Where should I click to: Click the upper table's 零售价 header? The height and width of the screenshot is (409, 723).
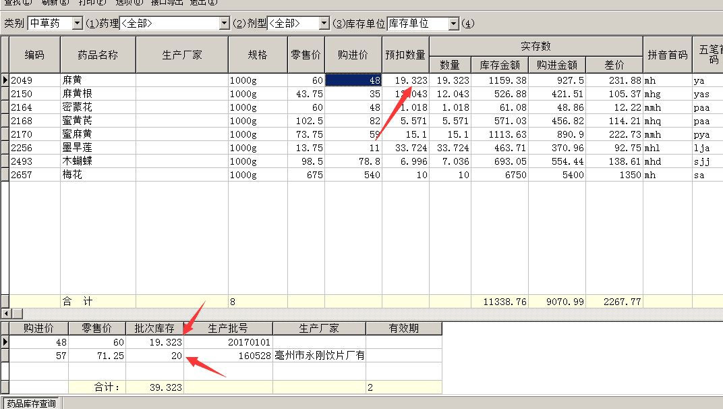(306, 55)
